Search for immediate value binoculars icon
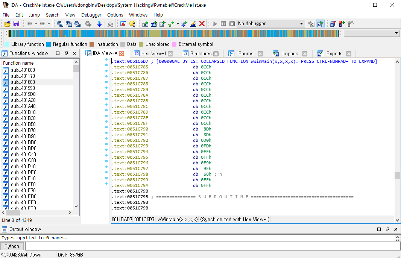Viewport: 401px width, 258px height. point(60,24)
